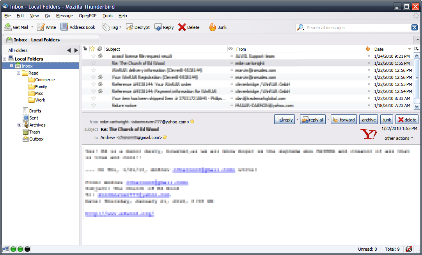Select the Commerce folder

click(x=41, y=80)
